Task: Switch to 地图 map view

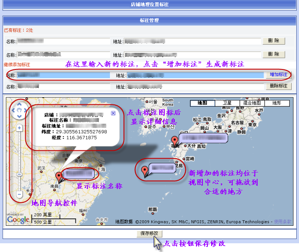Action: pyautogui.click(x=202, y=103)
